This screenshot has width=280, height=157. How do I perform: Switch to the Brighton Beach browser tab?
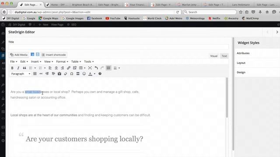pos(83,5)
